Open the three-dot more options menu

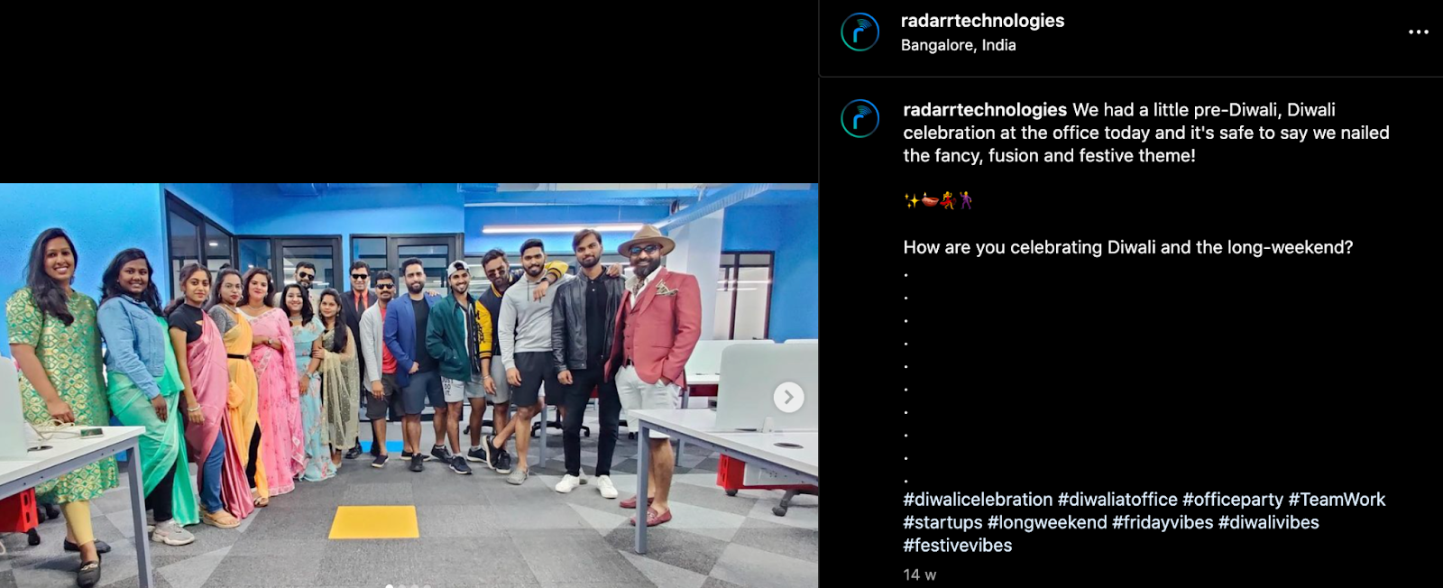(1418, 32)
